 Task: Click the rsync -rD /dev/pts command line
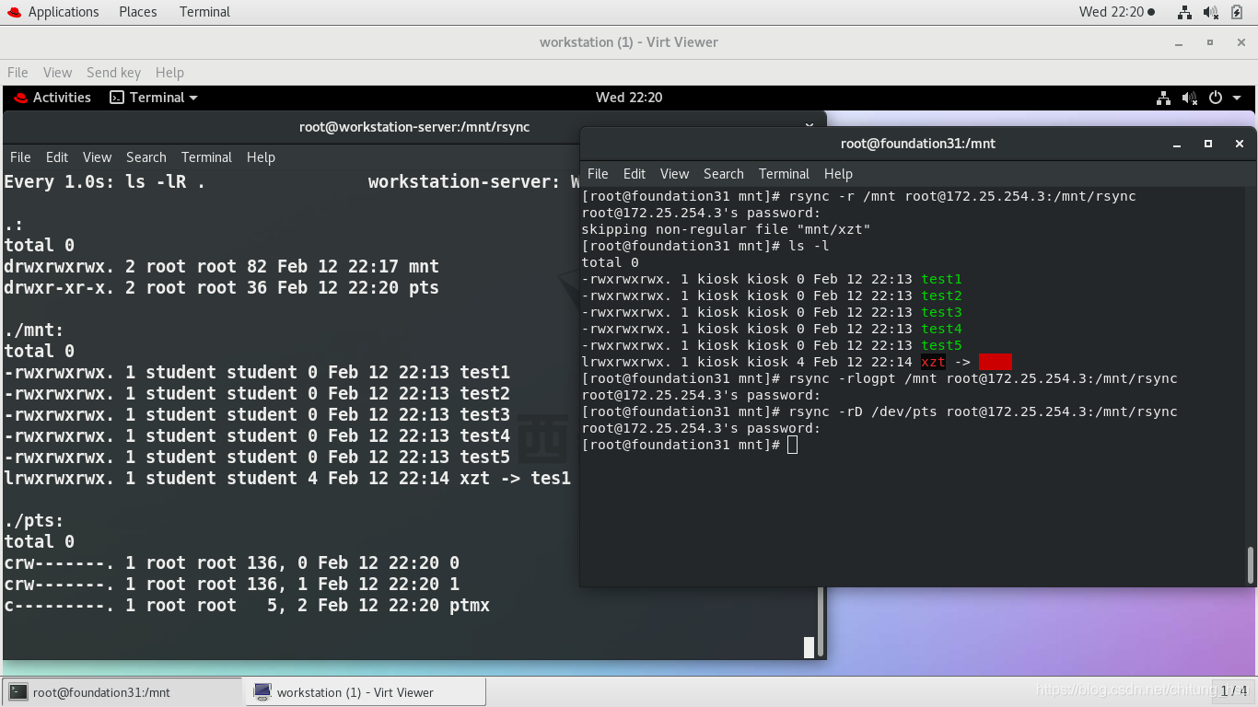(x=879, y=411)
